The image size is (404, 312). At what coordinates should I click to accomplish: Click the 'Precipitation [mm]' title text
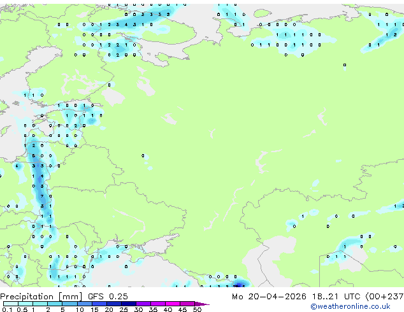(x=41, y=297)
